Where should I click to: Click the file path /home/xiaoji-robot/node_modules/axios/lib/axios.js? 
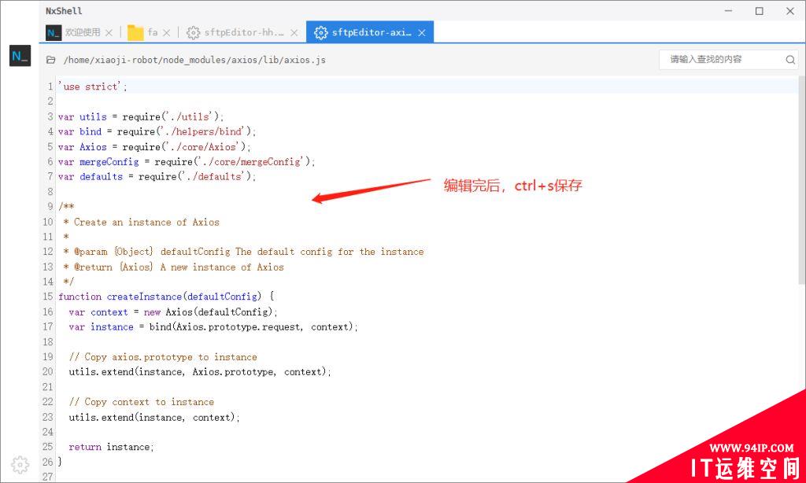(194, 60)
